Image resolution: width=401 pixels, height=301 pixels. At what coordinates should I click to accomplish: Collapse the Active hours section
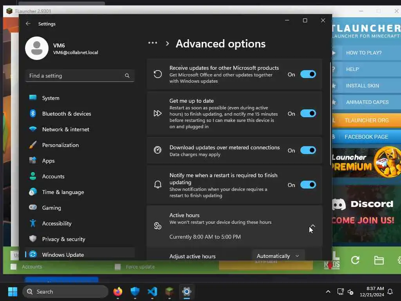(x=312, y=226)
